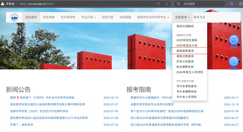The width and height of the screenshot is (243, 132).
Task: Open guide 成都东软学院各专业选考科目要求
Action: coord(152,104)
